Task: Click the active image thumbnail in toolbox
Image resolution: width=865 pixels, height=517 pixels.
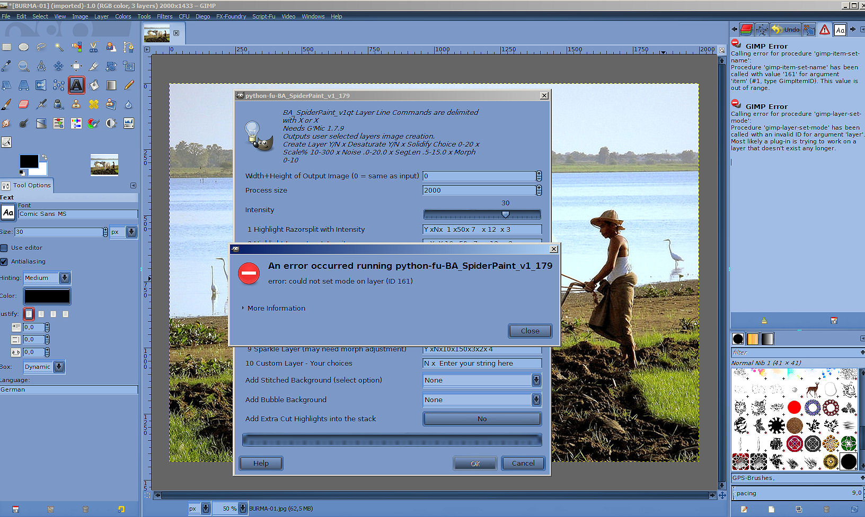Action: point(104,165)
